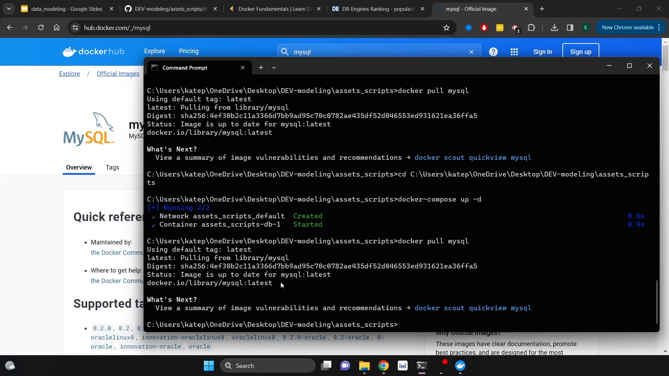
Task: Bookmark this page with the star icon
Action: pos(446,28)
